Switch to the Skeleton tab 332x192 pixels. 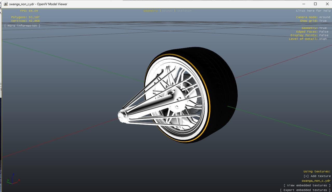click(184, 11)
